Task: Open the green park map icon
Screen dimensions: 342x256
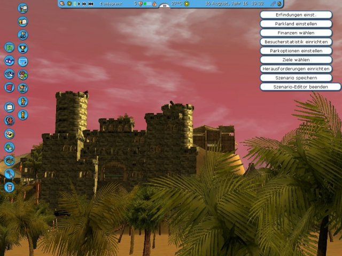Action: [10, 47]
